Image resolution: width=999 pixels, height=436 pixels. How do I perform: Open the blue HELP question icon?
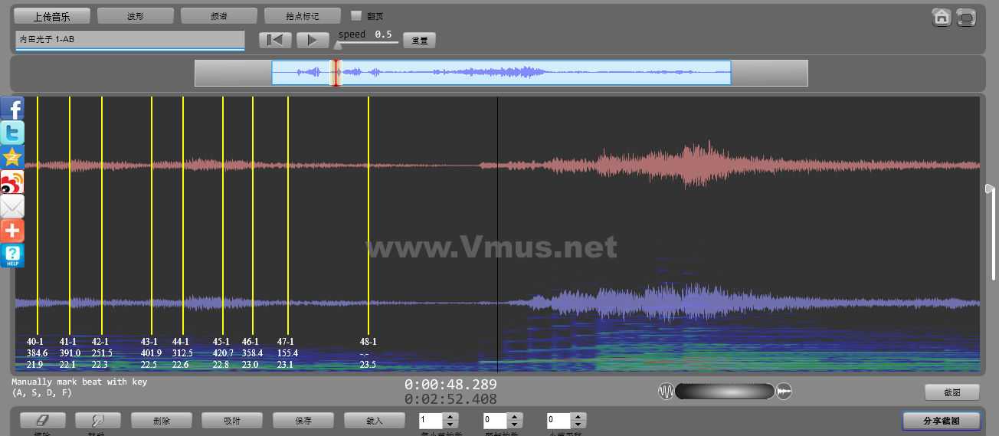coord(12,255)
